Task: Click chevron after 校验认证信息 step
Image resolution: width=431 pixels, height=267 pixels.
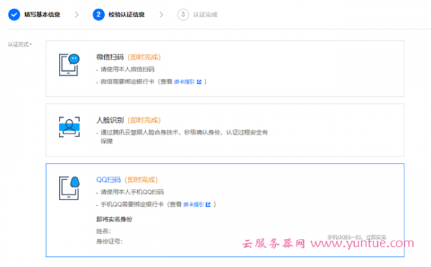Action: (162, 14)
